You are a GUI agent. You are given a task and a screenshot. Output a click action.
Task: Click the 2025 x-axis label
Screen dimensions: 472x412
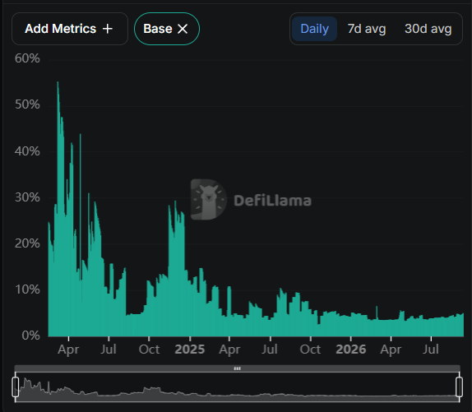point(190,350)
